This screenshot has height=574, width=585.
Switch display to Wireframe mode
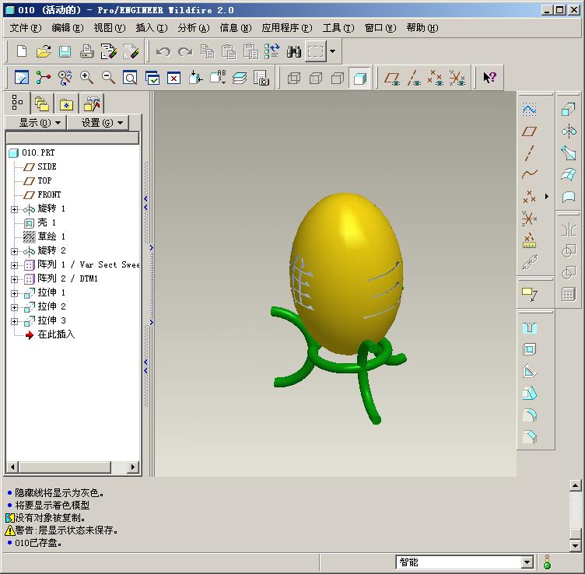point(294,78)
